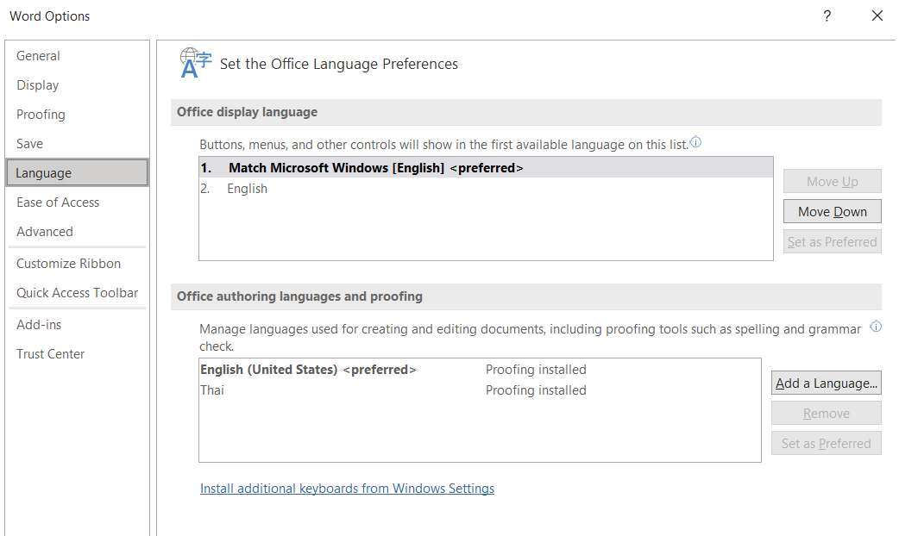Click Proofing installed status for Thai
This screenshot has height=536, width=899.
pyautogui.click(x=536, y=390)
